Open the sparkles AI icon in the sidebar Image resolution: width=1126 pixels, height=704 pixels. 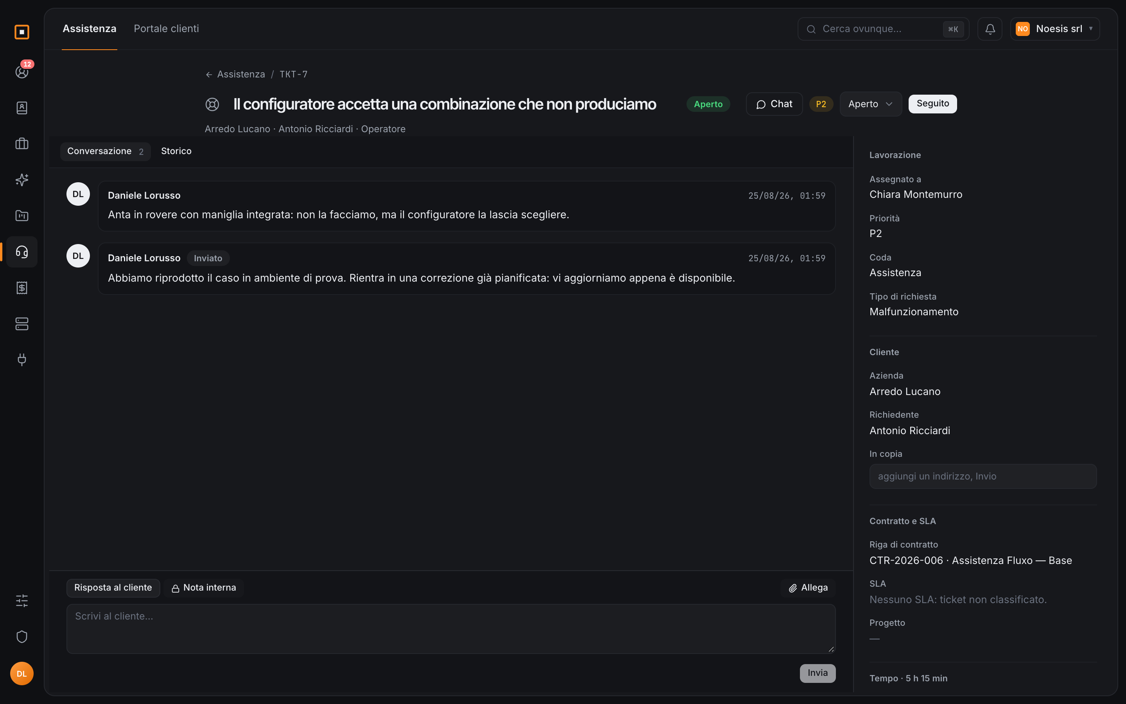pos(22,180)
